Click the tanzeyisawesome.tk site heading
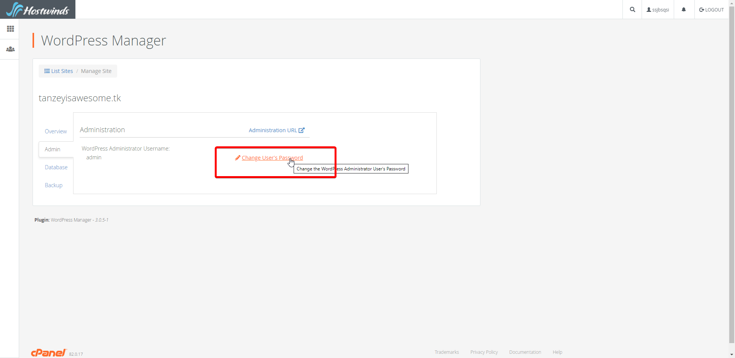This screenshot has height=358, width=735. point(80,98)
